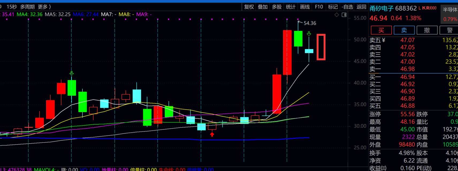
Task: Open 画线 drawing tools
Action: [x=305, y=7]
